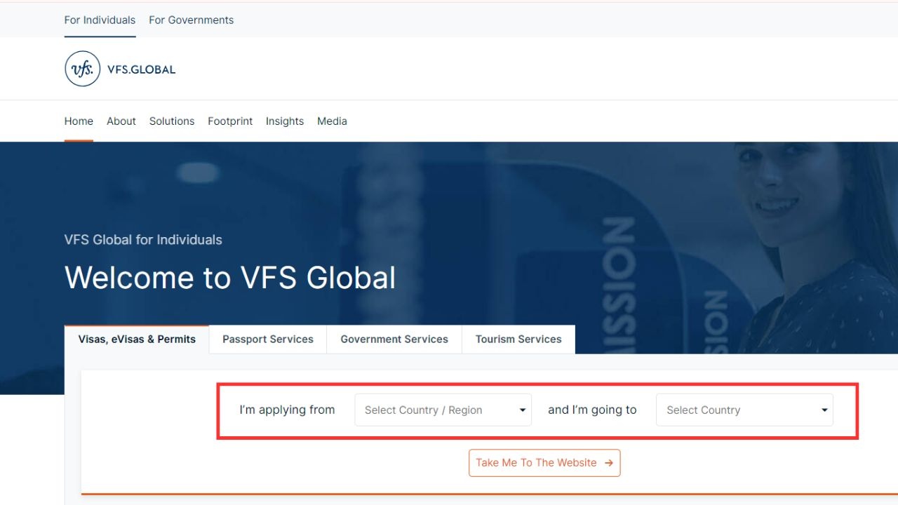Switch to the Tourism Services tab
898x505 pixels.
click(x=518, y=339)
